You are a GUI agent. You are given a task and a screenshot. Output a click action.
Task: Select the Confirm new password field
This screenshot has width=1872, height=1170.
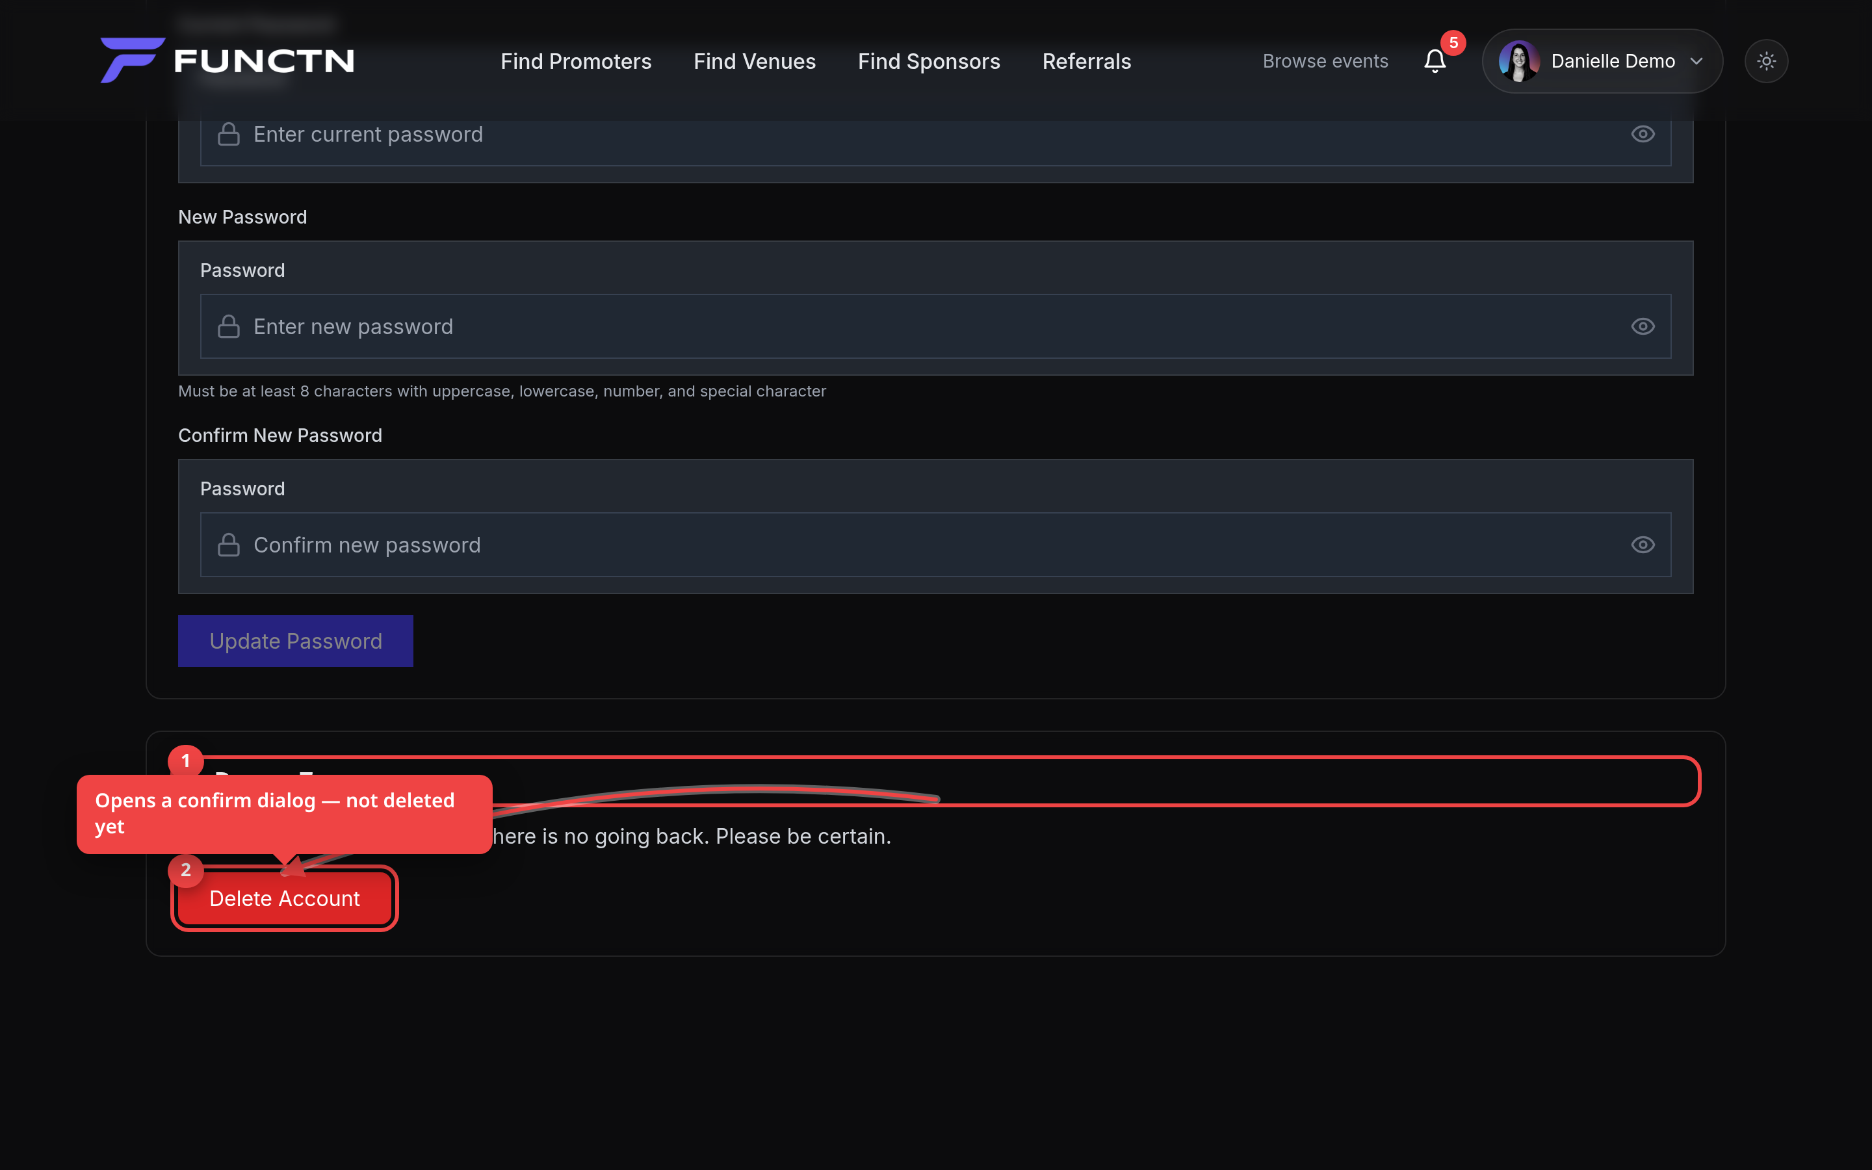935,545
